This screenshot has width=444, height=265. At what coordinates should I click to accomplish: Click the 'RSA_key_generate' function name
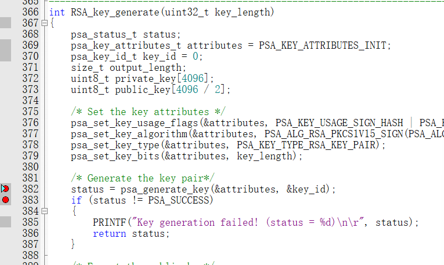pyautogui.click(x=115, y=12)
